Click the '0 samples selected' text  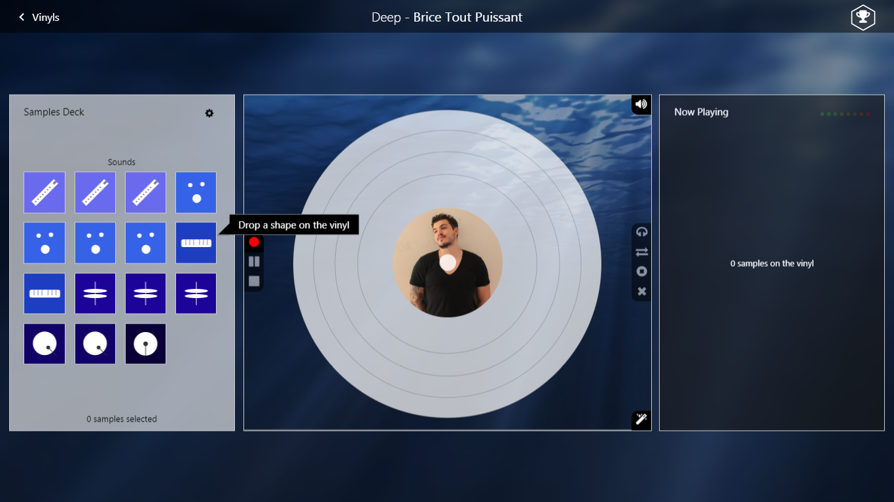[122, 419]
